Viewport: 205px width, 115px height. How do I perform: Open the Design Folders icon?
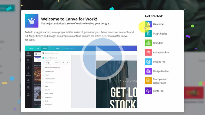[x=148, y=71]
